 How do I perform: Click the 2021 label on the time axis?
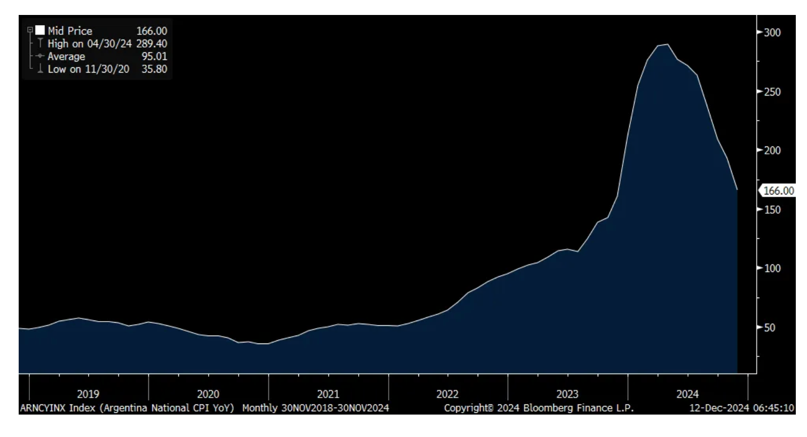point(328,394)
